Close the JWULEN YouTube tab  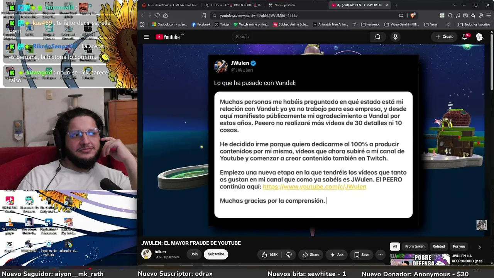pos(386,5)
